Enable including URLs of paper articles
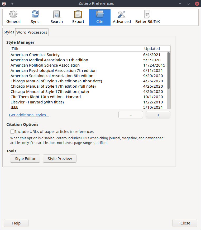The width and height of the screenshot is (201, 230). pyautogui.click(x=12, y=131)
